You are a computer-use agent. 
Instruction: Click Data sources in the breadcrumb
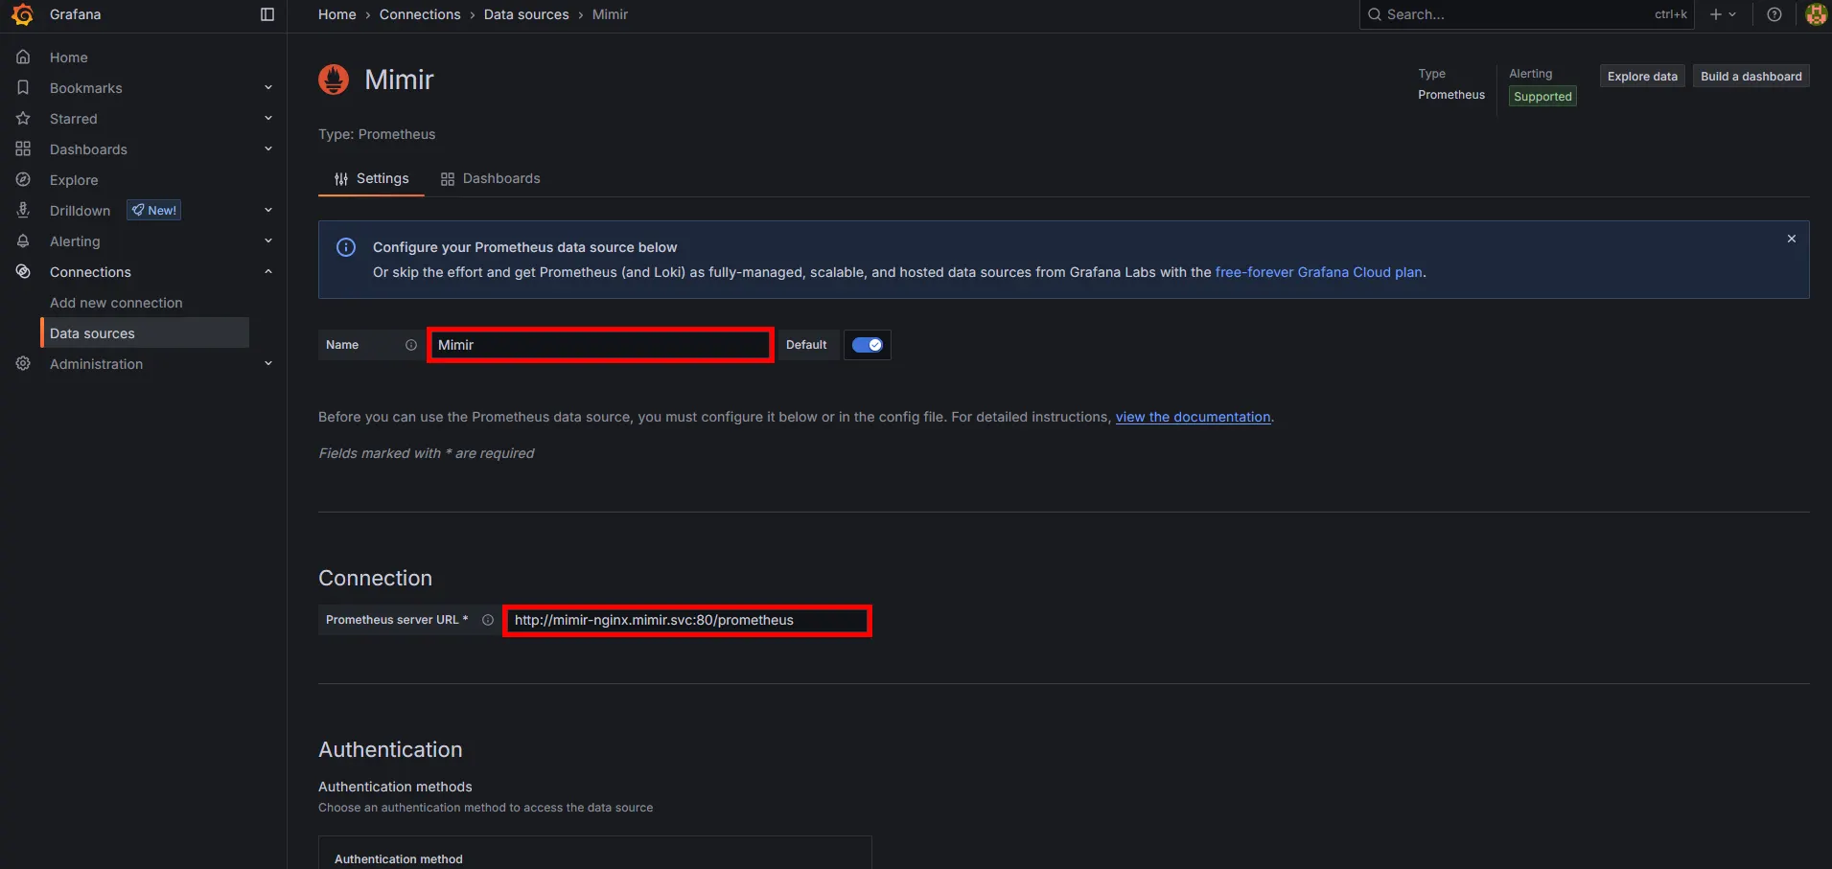pos(526,14)
